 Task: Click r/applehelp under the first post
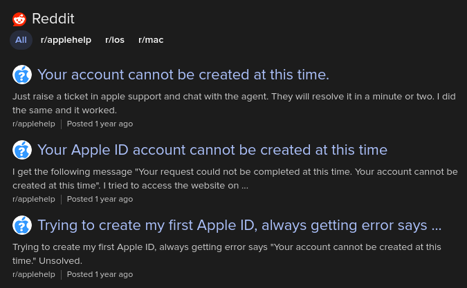[x=34, y=124]
